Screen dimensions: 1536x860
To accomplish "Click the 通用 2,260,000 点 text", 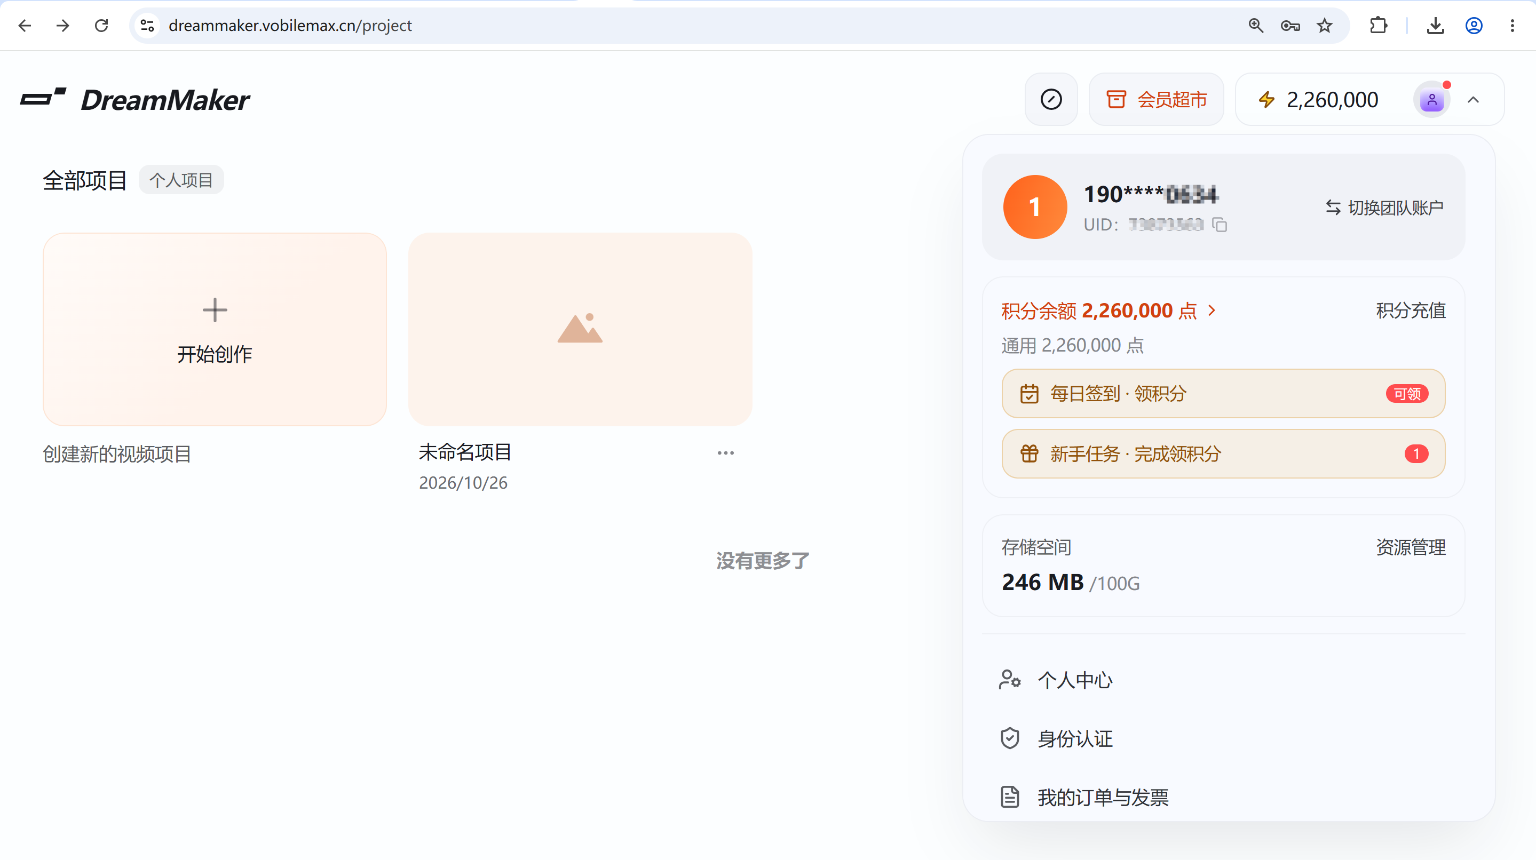I will coord(1072,346).
